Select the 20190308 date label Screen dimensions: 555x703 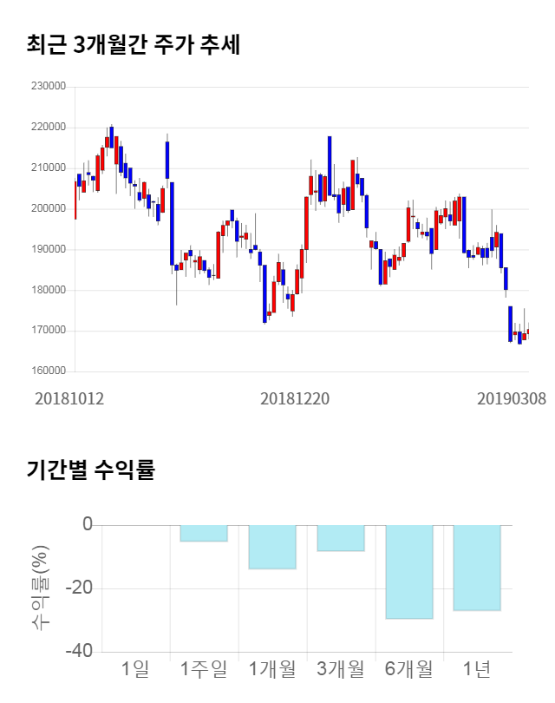512,399
